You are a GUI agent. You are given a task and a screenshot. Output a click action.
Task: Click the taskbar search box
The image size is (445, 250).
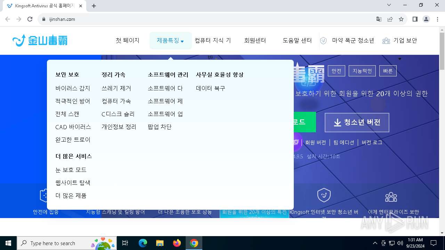click(67, 243)
